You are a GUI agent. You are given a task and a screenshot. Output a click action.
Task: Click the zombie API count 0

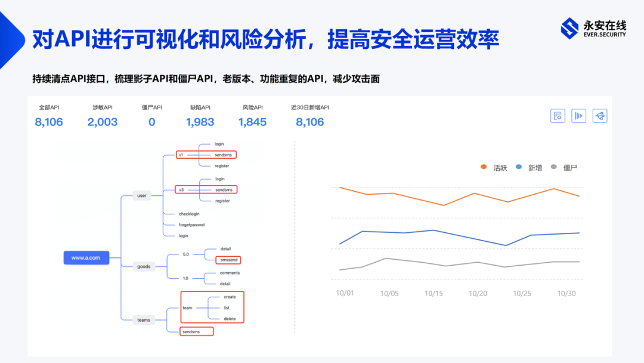pyautogui.click(x=151, y=122)
